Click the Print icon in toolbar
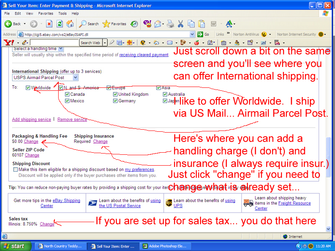The image size is (335, 251). 170,24
